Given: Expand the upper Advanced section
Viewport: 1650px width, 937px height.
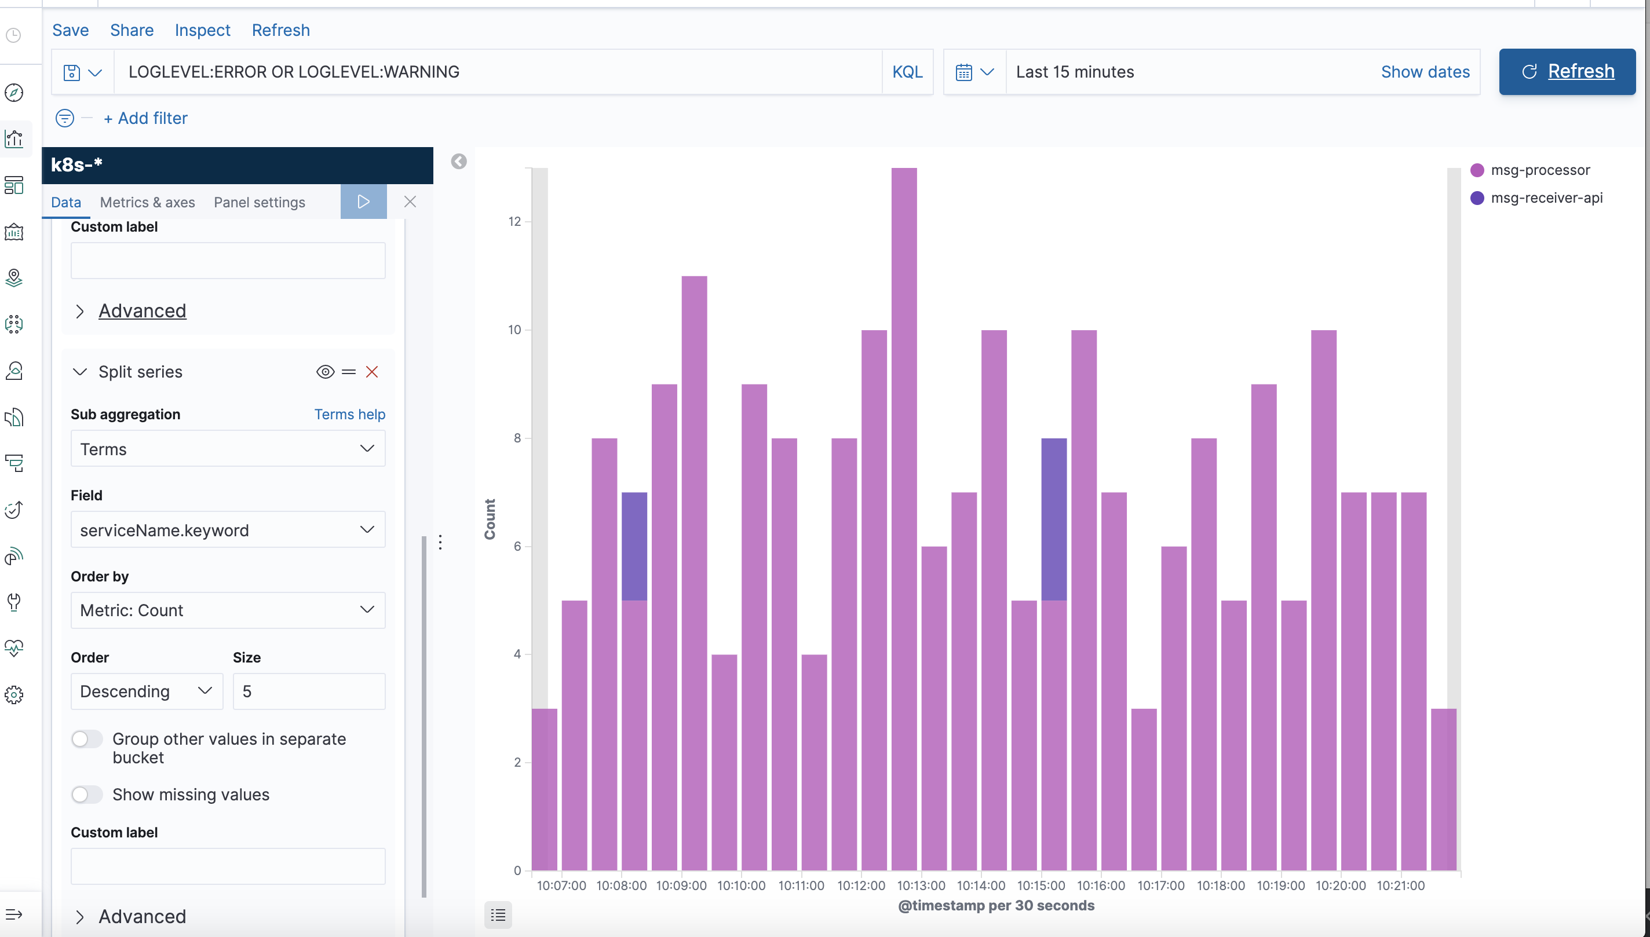Looking at the screenshot, I should coord(141,311).
